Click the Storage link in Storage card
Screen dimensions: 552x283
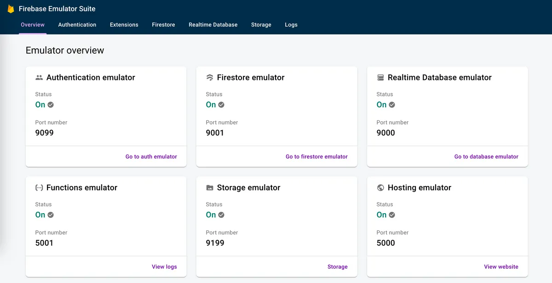click(338, 267)
